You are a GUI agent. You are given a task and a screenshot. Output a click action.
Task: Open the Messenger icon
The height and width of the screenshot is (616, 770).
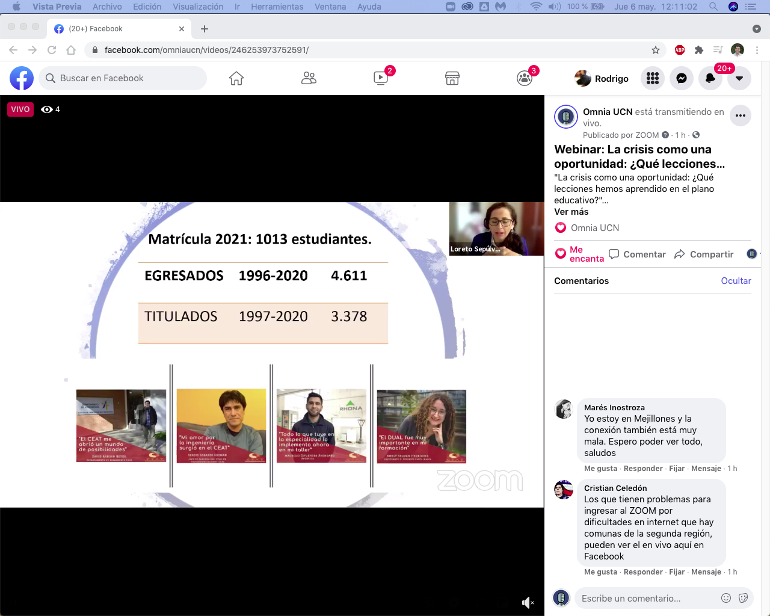682,78
